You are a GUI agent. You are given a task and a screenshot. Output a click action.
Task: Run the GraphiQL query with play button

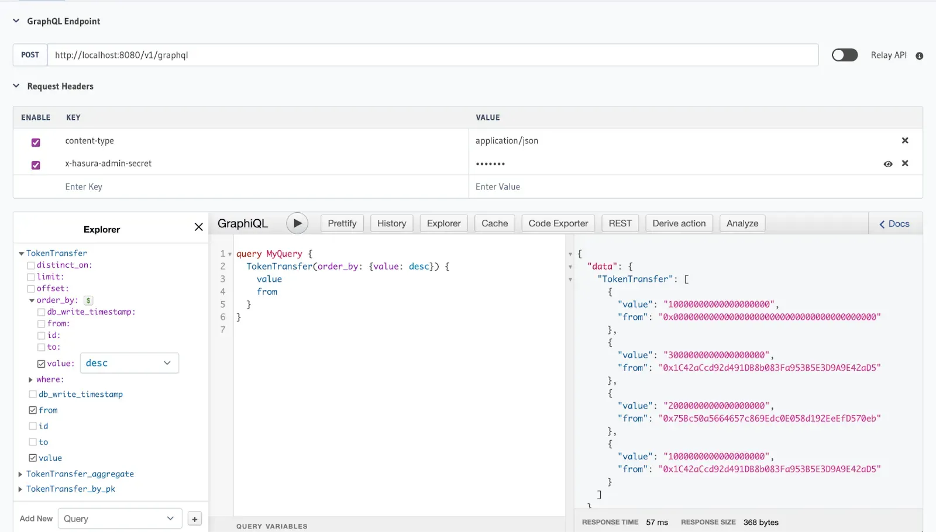[x=297, y=223]
